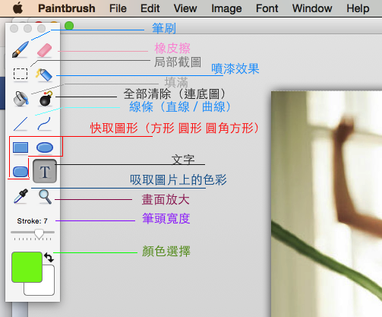Select the Brush tool
This screenshot has width=382, height=317.
point(21,49)
